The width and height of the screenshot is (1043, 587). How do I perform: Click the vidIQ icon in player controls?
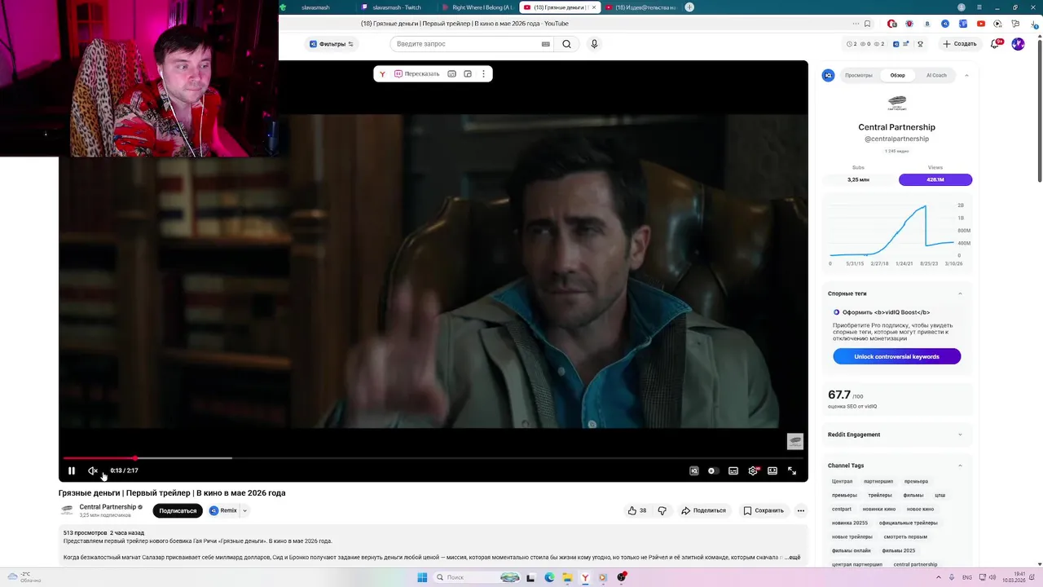tap(694, 470)
